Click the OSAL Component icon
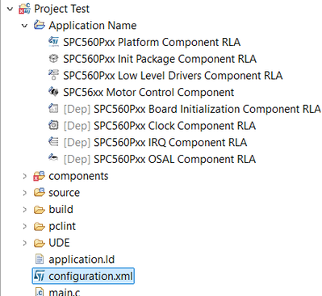The image size is (322, 296). pos(54,157)
